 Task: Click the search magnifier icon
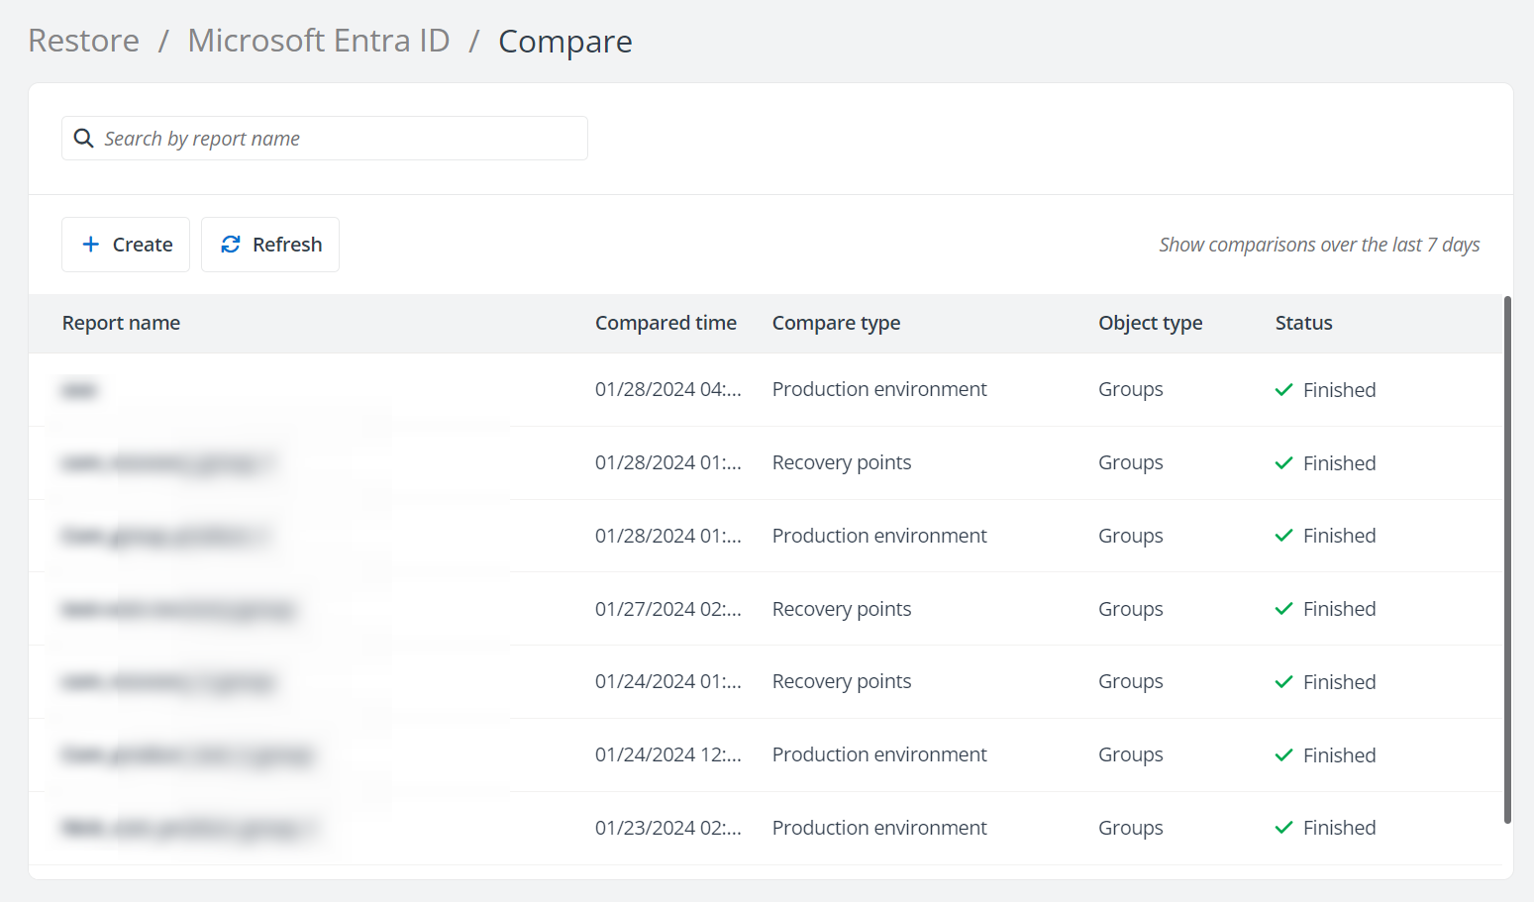pos(83,138)
